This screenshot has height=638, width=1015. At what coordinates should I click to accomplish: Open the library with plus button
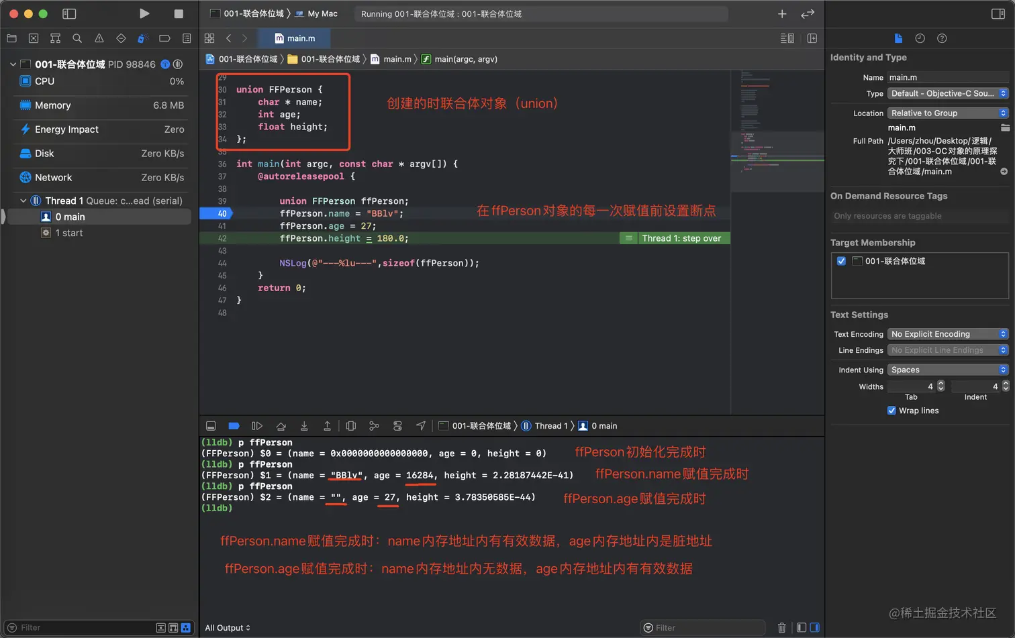pos(782,13)
